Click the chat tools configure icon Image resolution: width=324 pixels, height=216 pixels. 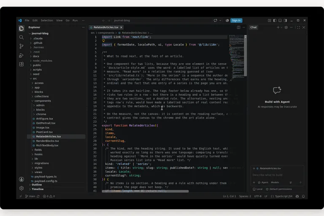(291, 182)
